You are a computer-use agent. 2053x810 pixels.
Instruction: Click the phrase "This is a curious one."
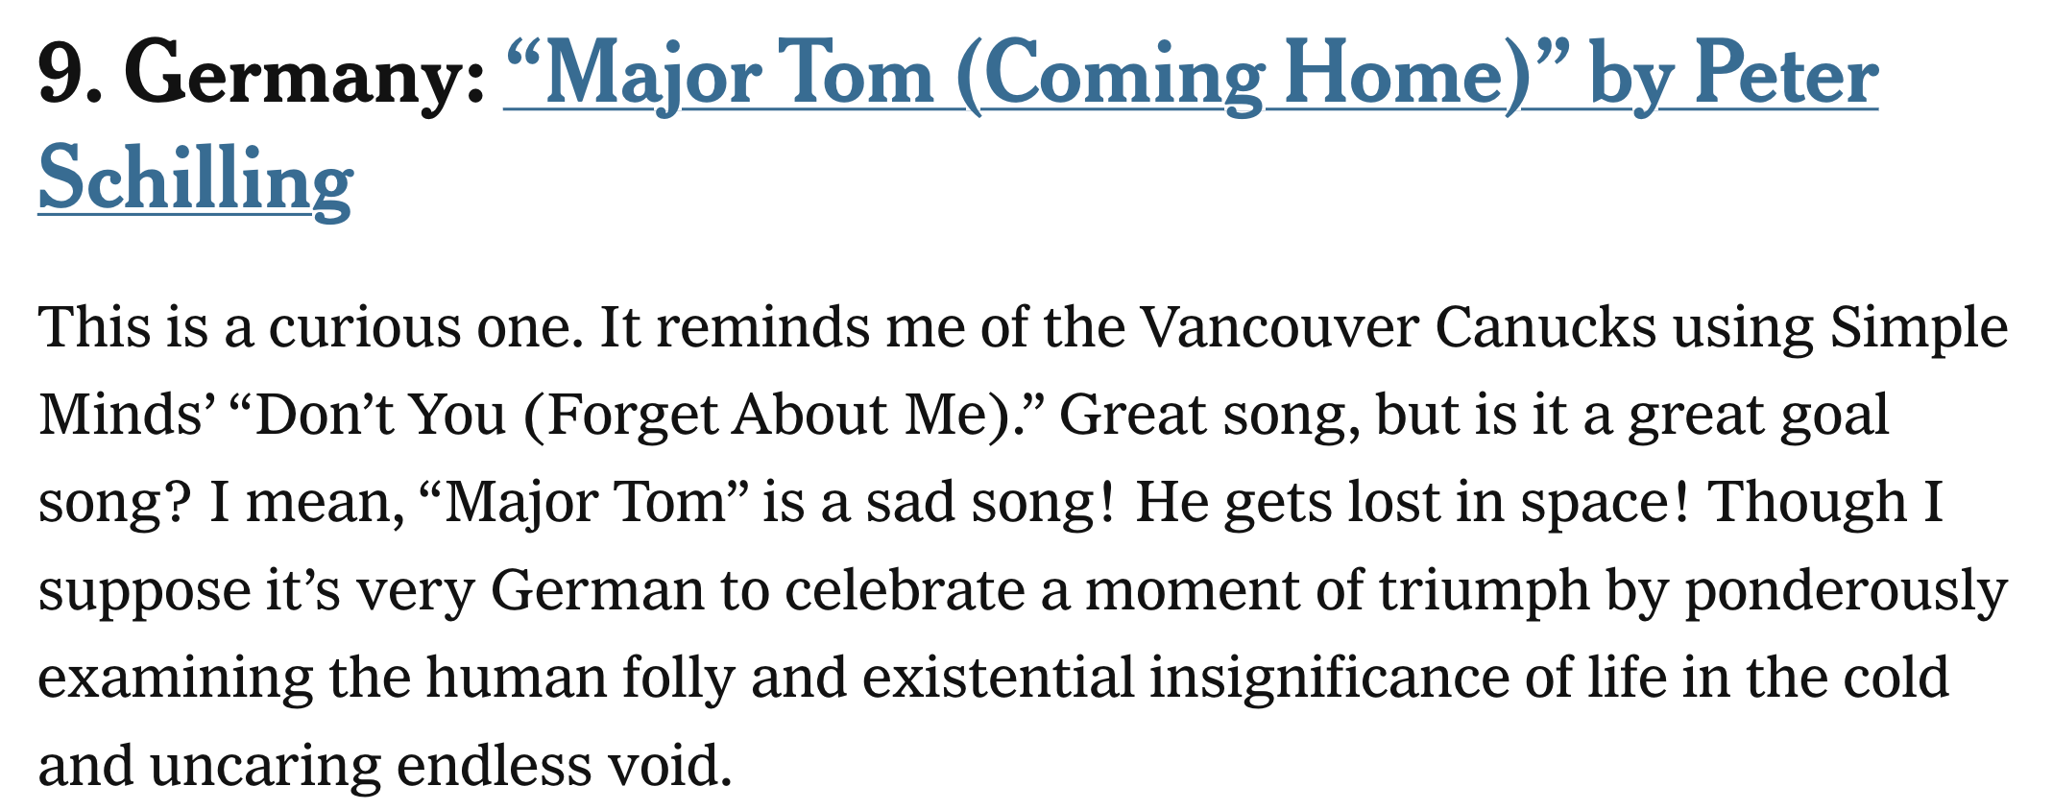pos(309,328)
